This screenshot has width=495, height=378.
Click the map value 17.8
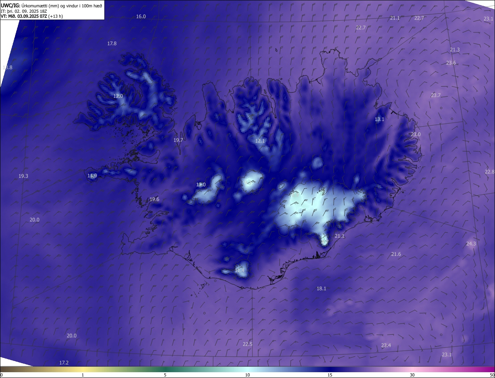coord(112,44)
